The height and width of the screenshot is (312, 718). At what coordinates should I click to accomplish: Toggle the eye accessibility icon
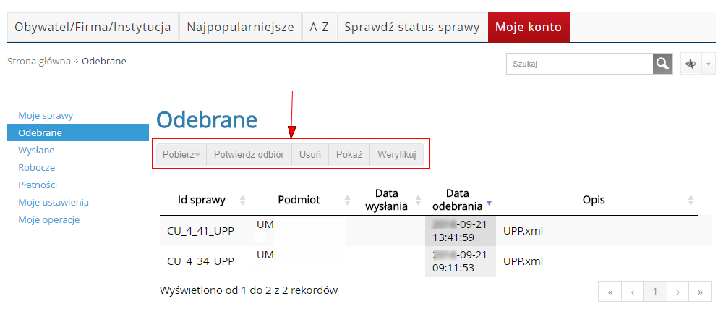[691, 64]
